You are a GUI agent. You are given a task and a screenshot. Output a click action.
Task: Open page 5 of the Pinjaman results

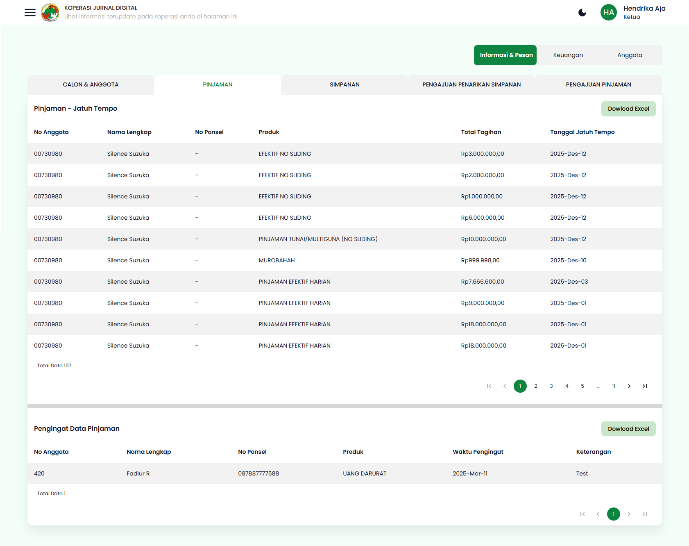[582, 386]
